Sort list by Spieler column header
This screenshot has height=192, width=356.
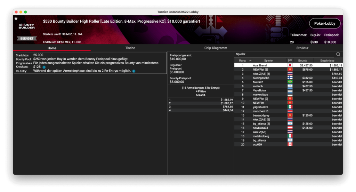tap(268, 61)
